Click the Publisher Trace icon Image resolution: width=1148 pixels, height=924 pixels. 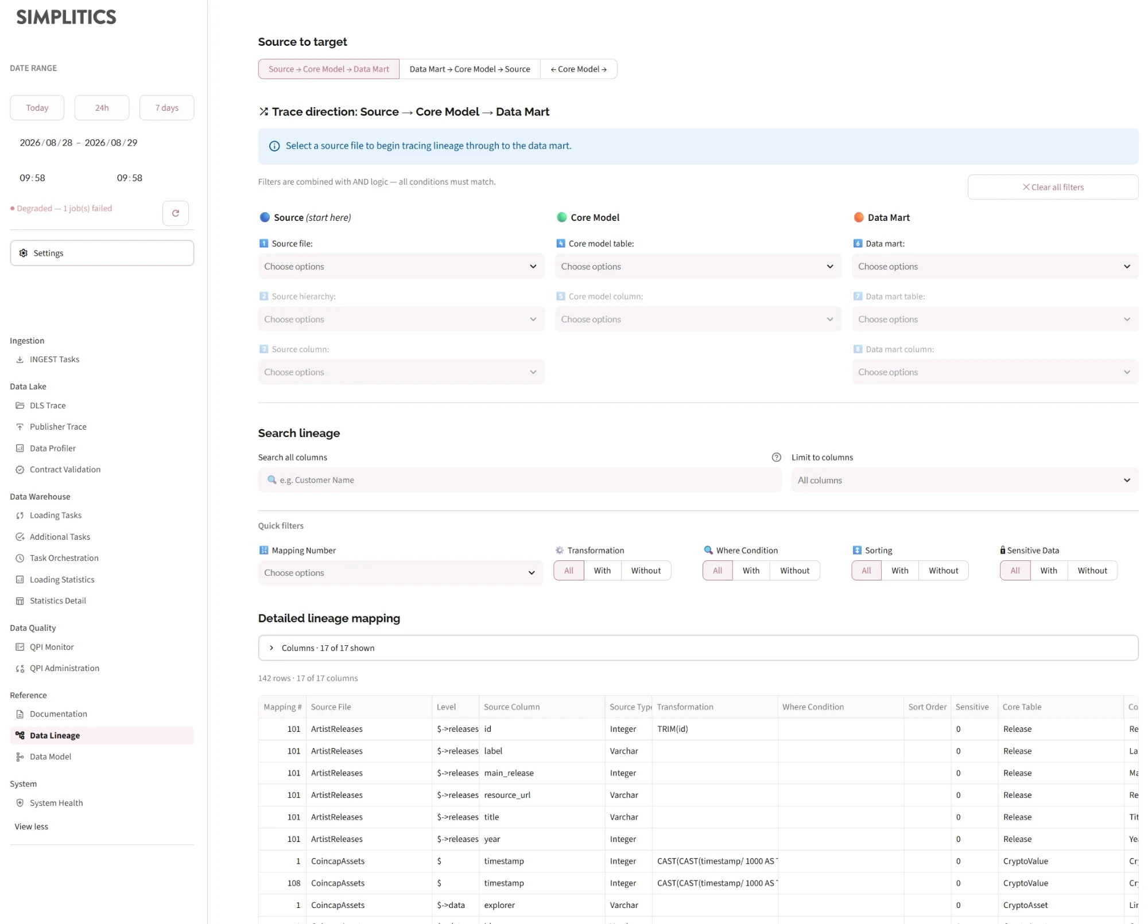click(20, 427)
